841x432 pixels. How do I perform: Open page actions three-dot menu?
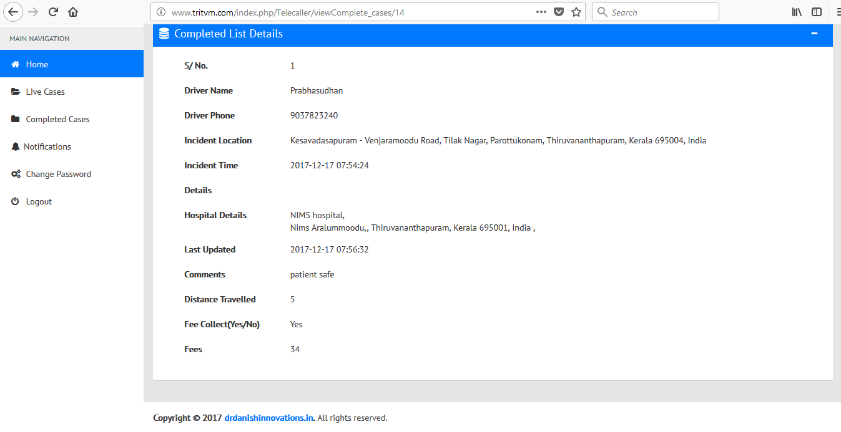pos(541,12)
